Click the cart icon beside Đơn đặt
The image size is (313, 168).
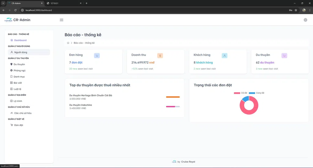(12, 125)
